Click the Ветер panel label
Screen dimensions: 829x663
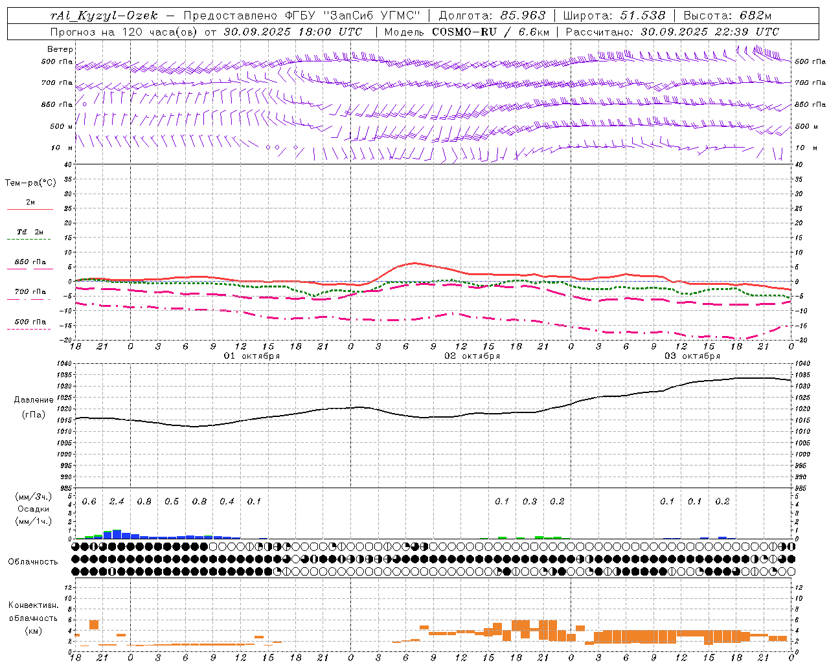point(60,49)
